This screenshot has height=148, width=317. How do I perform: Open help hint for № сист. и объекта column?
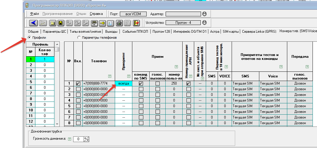point(203,79)
